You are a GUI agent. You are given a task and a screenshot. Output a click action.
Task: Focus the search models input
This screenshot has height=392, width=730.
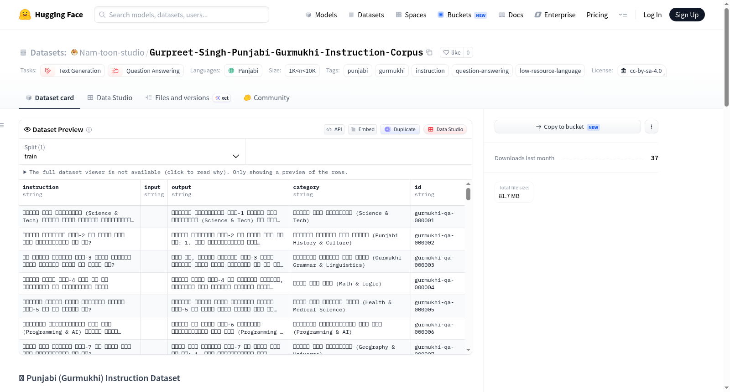coord(182,15)
